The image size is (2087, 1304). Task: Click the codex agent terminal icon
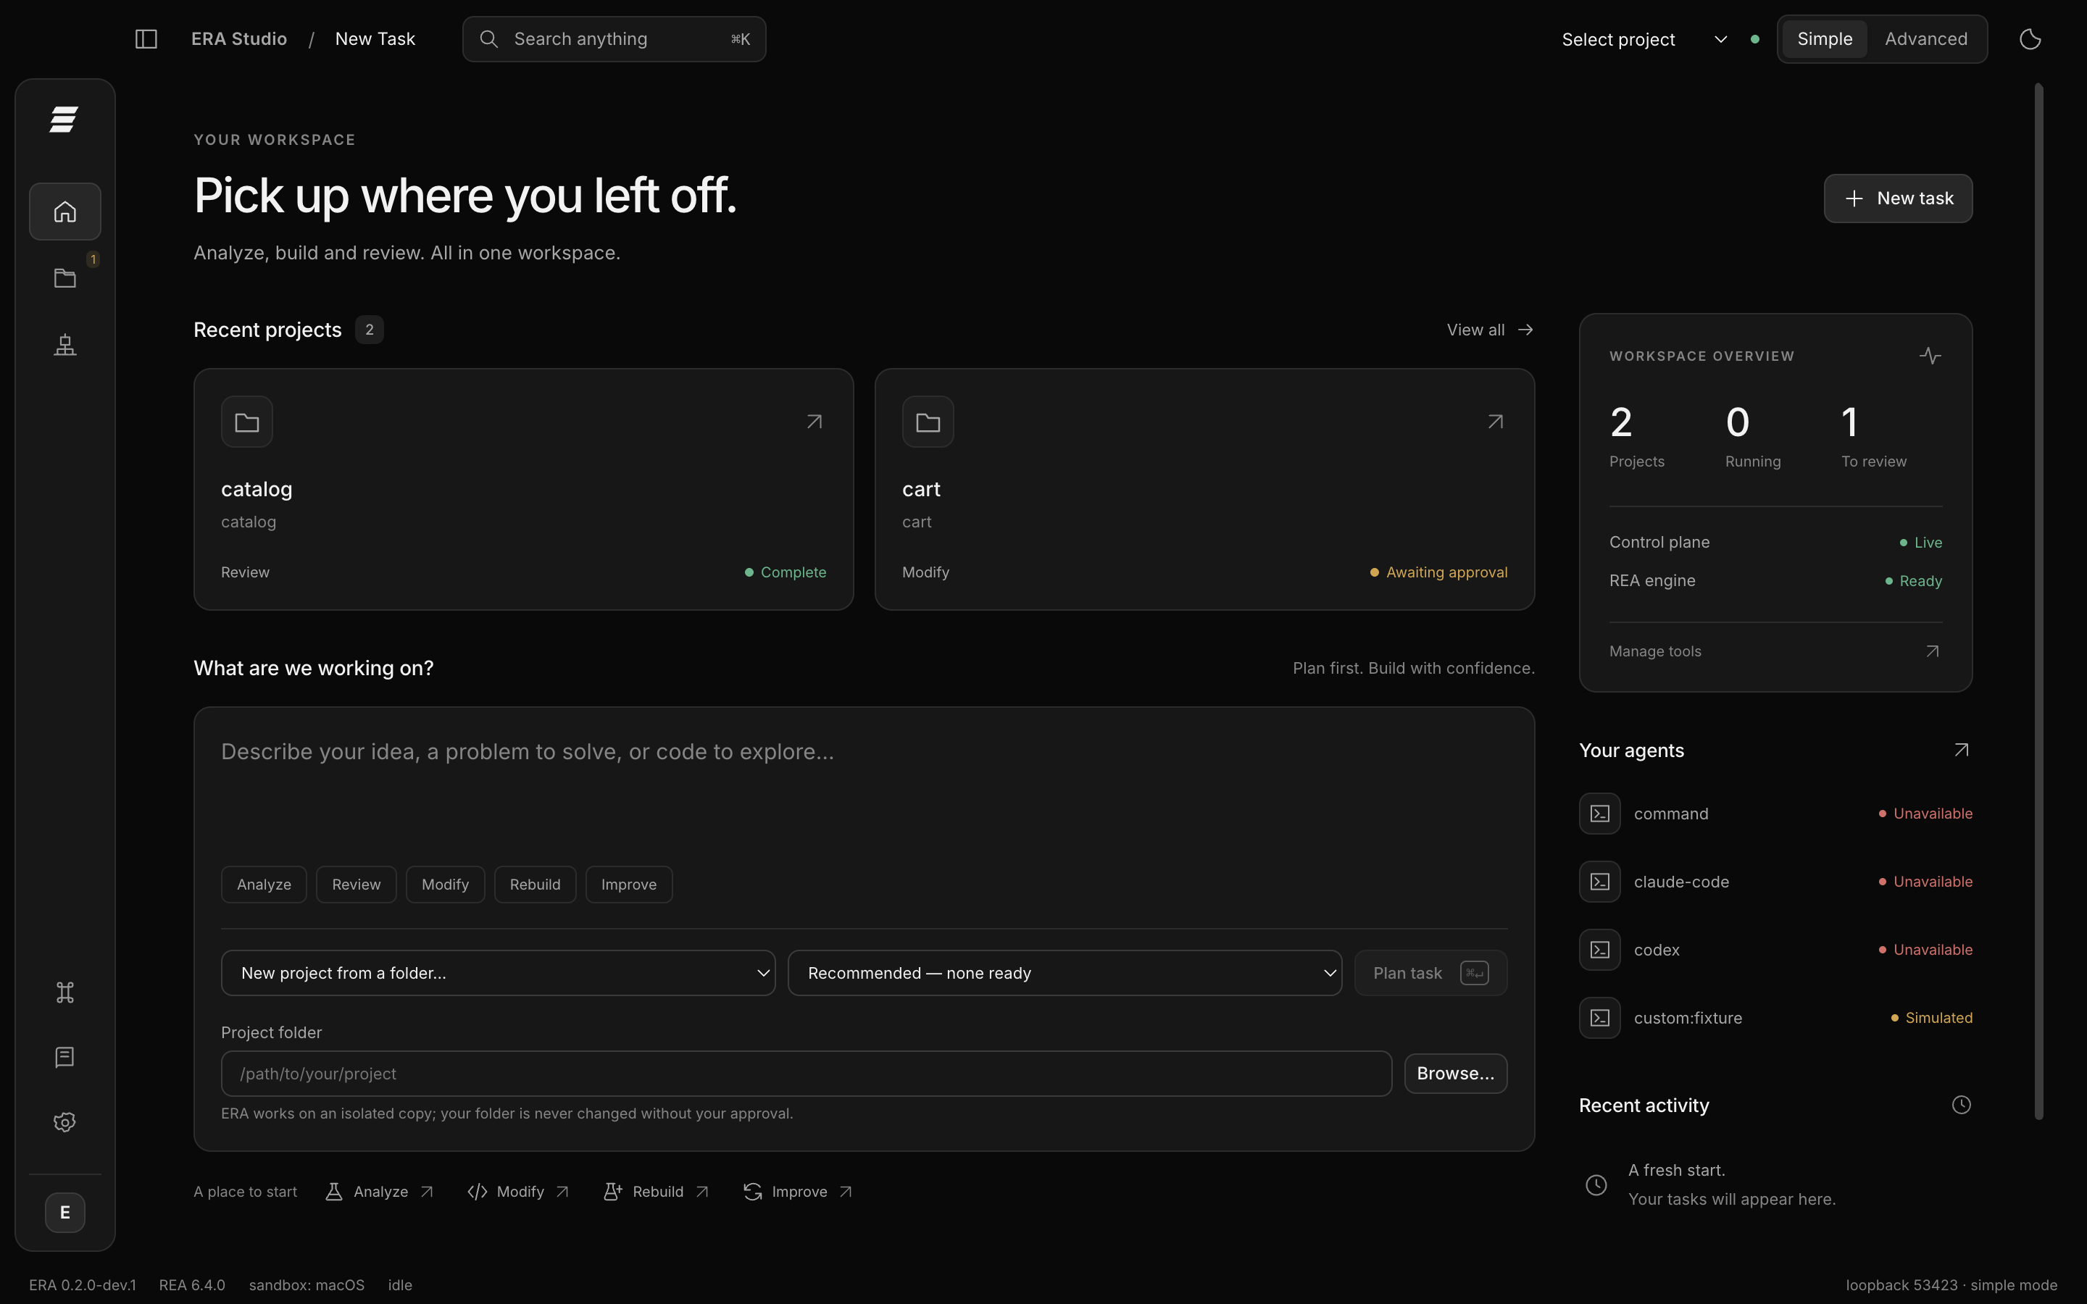1600,950
